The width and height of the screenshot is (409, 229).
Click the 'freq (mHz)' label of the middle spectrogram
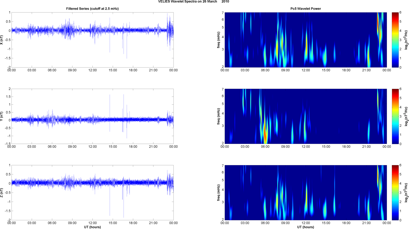pos(219,116)
